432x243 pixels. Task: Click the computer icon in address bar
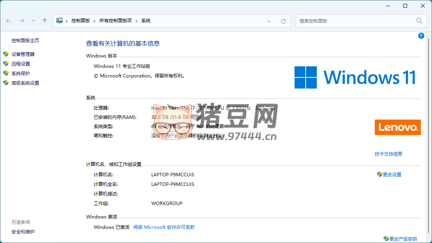click(60, 21)
